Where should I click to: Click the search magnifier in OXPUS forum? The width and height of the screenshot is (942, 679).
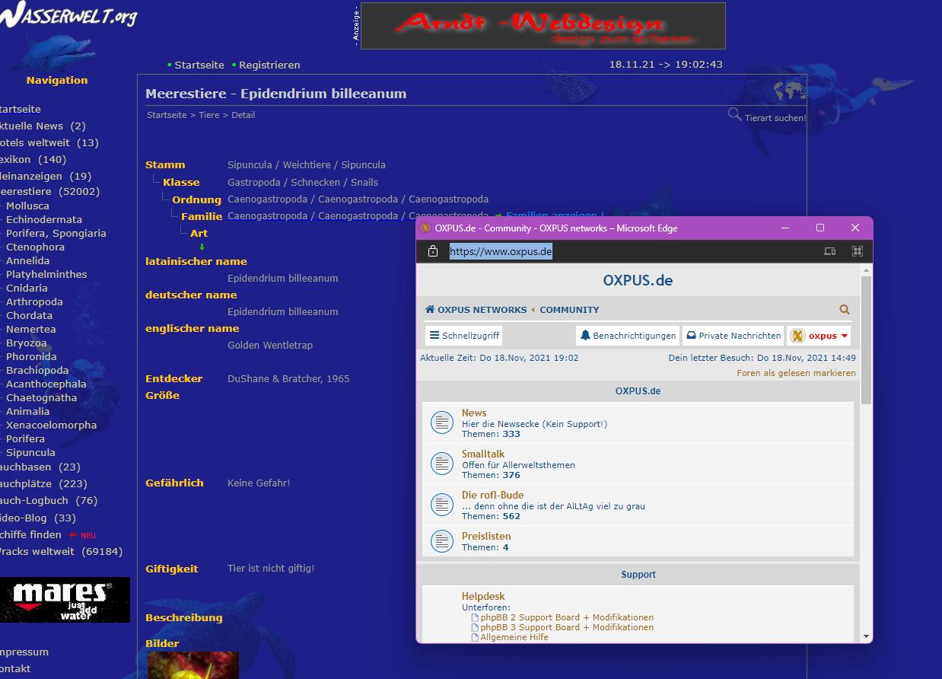[x=844, y=310]
